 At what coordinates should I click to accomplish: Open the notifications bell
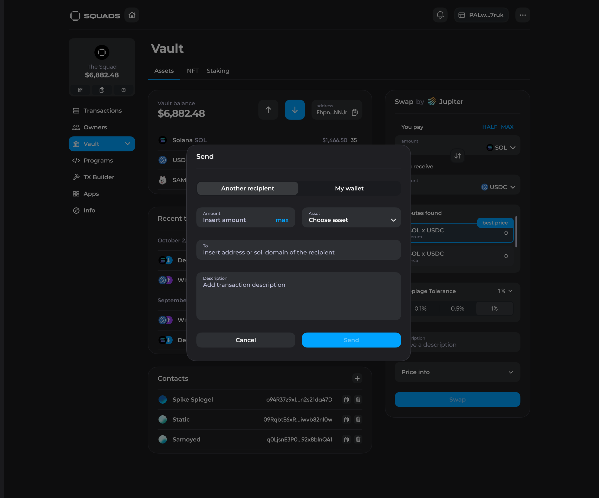pos(440,15)
